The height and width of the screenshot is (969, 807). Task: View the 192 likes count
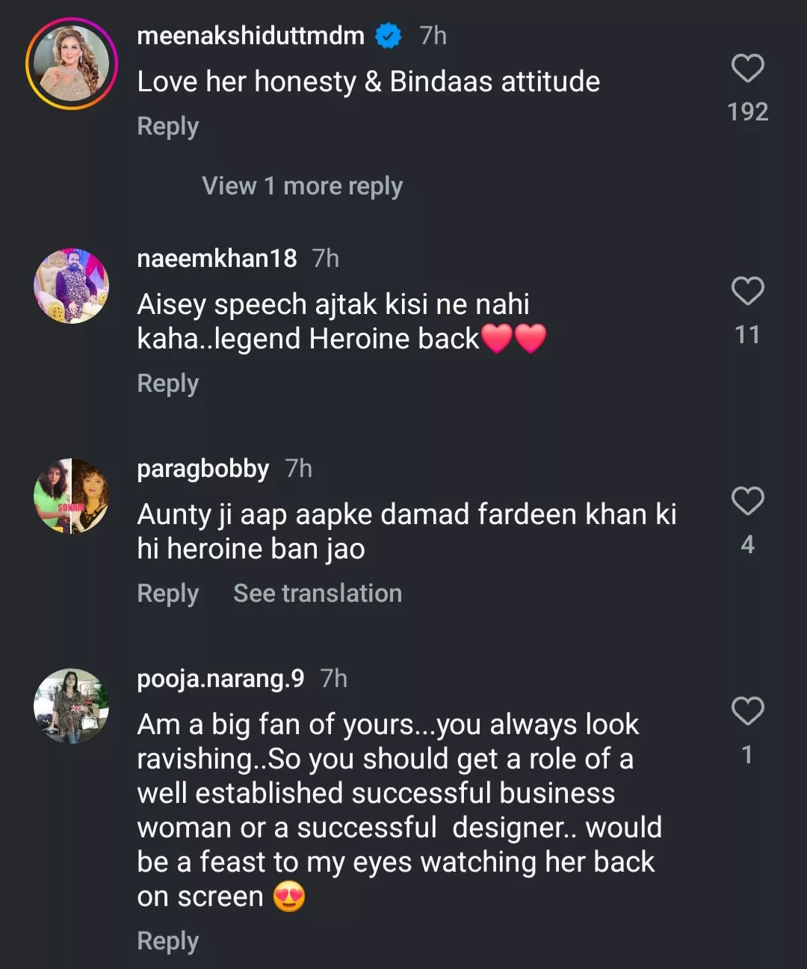point(747,112)
